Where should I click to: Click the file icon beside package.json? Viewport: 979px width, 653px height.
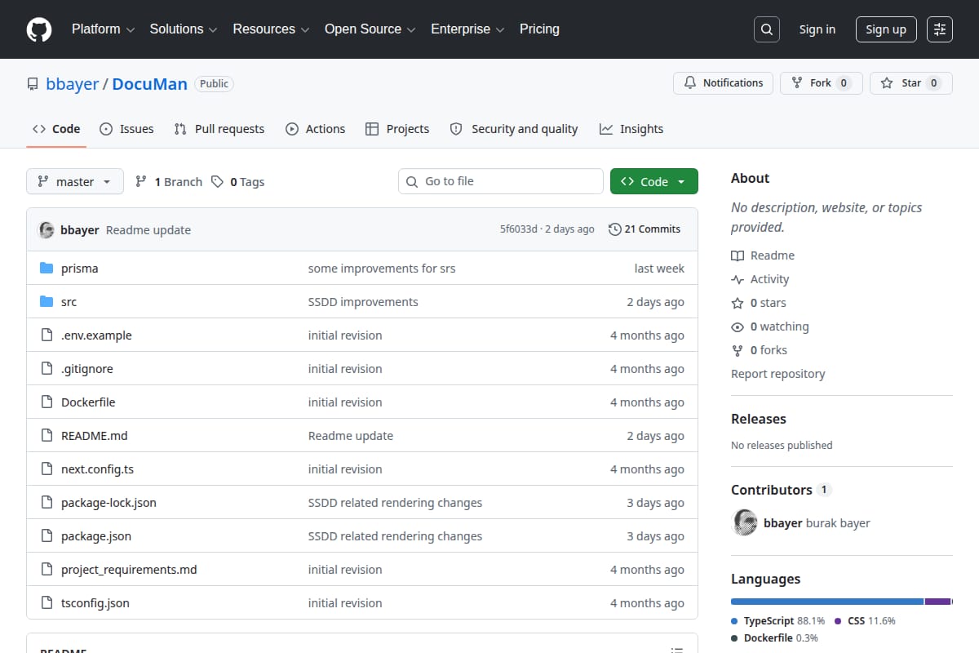click(47, 536)
